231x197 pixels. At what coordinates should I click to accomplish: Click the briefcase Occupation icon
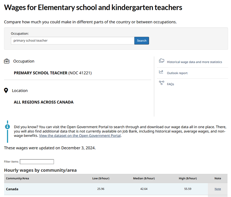7,61
